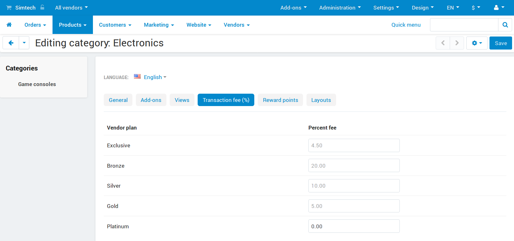Open the Settings menu
514x241 pixels.
click(386, 8)
